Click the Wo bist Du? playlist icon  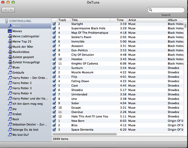[10, 135]
